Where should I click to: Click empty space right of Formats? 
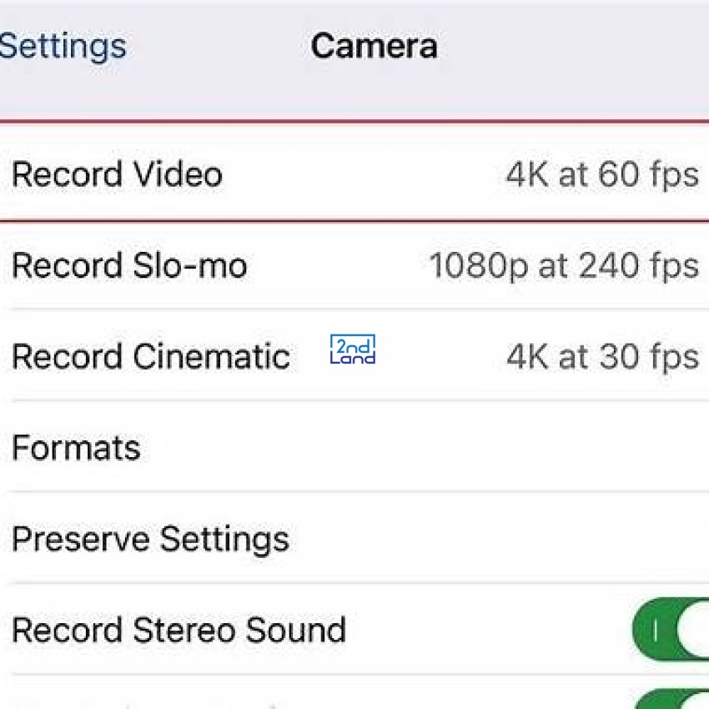coord(425,448)
